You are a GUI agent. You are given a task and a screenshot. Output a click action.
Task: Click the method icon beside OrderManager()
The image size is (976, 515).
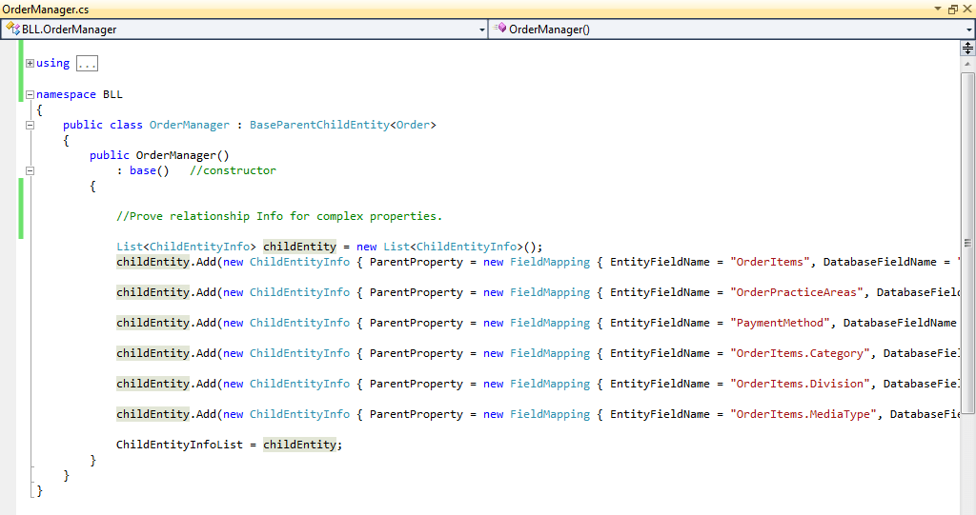pyautogui.click(x=499, y=30)
